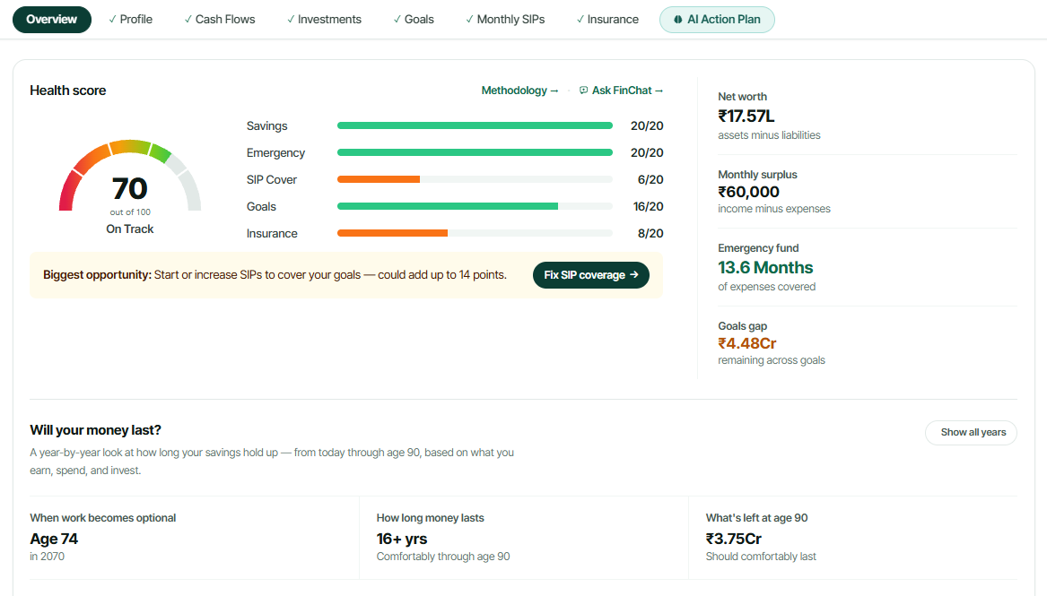Click the Fix SIP coverage button
This screenshot has width=1047, height=596.
click(x=591, y=274)
